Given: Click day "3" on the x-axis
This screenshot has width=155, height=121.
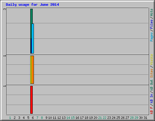Looking at the screenshot, I should coord(19,118).
